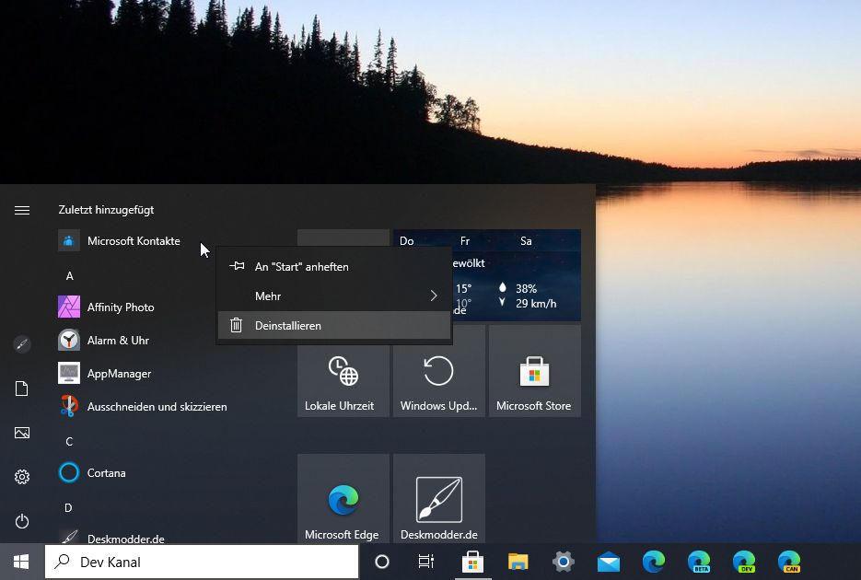Launch Edge Dev on taskbar
The height and width of the screenshot is (580, 861).
743,562
